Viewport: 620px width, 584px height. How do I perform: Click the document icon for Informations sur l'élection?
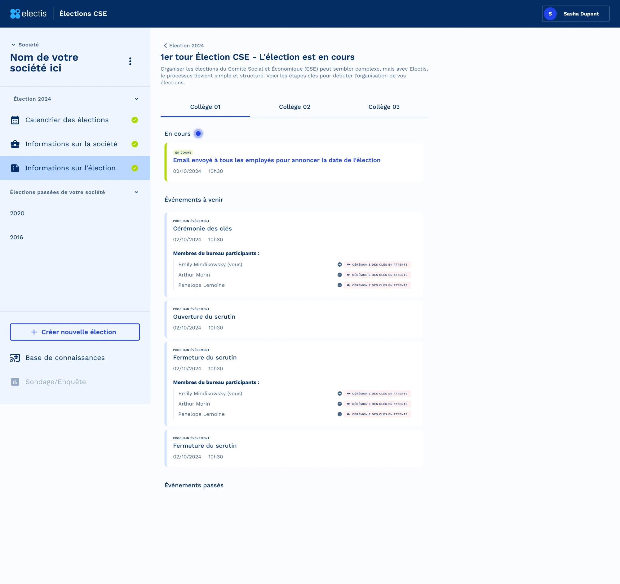[x=15, y=168]
